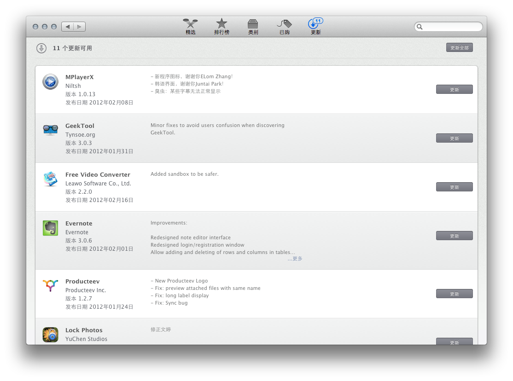Expand Evernote notes with …更多 link
Screen dimensions: 513x381
tap(295, 259)
